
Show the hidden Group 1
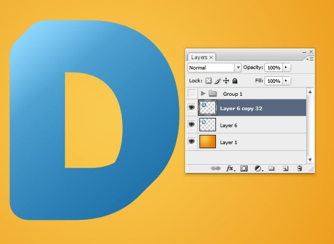click(x=191, y=93)
